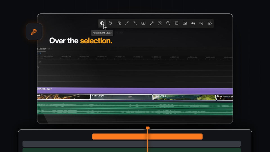270x152 pixels.
Task: Click the add layer plus icon
Action: click(119, 23)
